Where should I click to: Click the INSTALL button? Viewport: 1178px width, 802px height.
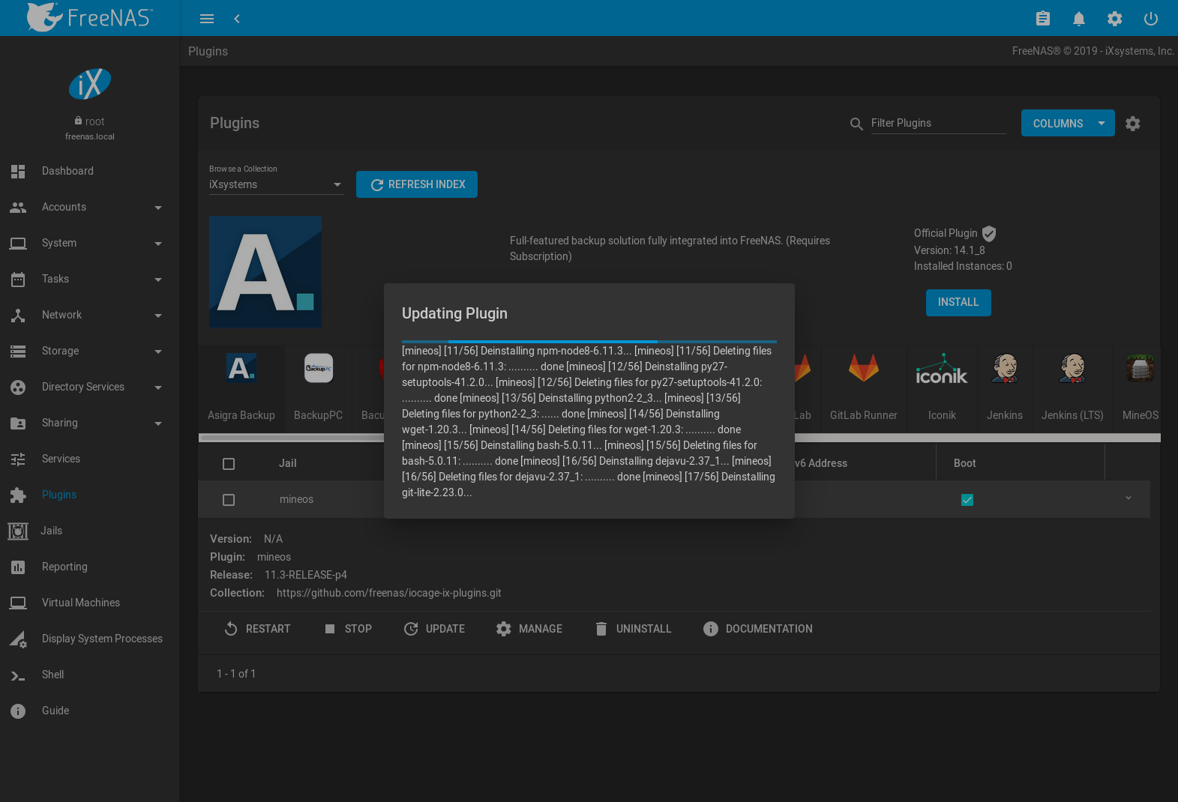[x=958, y=303]
